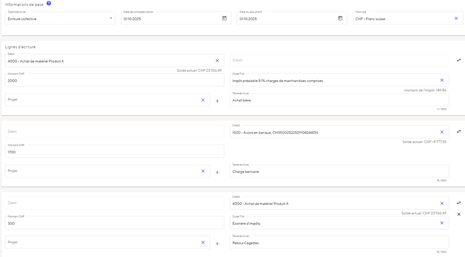The height and width of the screenshot is (257, 465).
Task: Add a project on the third entry line
Action: (x=217, y=244)
